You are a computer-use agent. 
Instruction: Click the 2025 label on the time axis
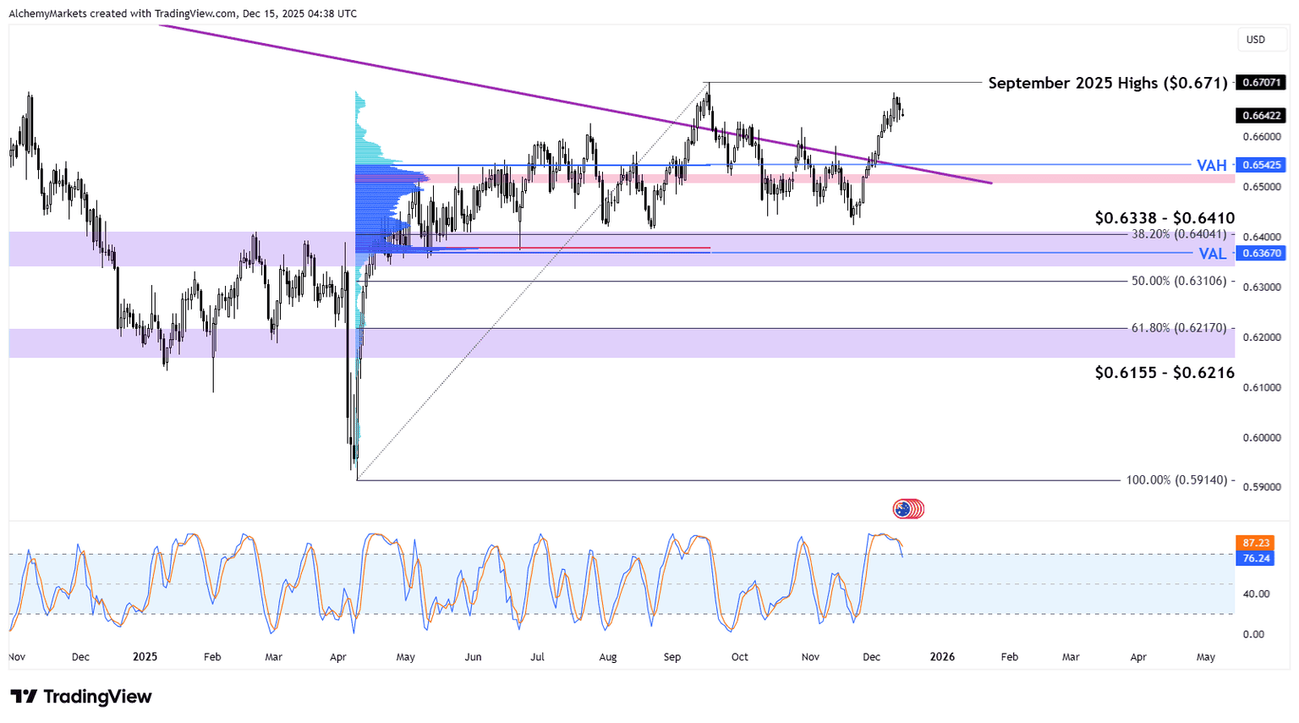[x=145, y=656]
